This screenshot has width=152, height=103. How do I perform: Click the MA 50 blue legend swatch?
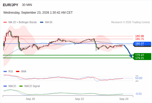coord(42,22)
